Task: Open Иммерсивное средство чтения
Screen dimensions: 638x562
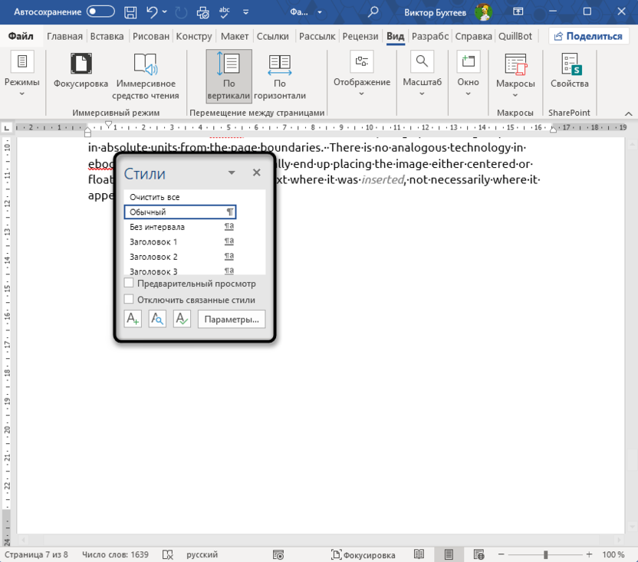Action: (146, 77)
